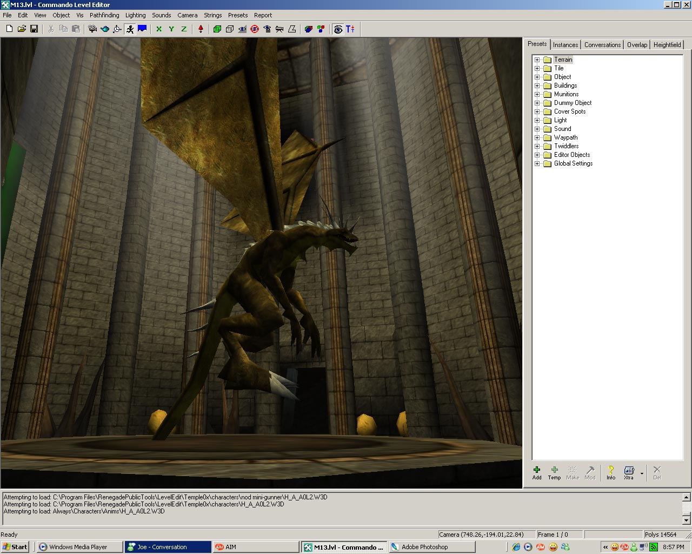Open Adobe Photoshop from the taskbar
The image size is (692, 554).
click(424, 547)
